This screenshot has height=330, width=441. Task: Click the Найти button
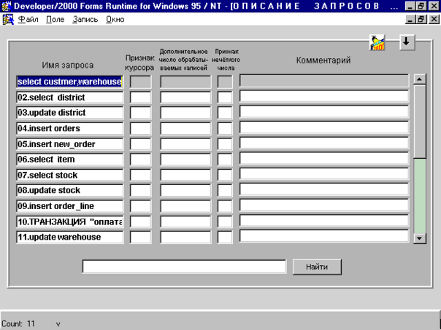tap(317, 267)
